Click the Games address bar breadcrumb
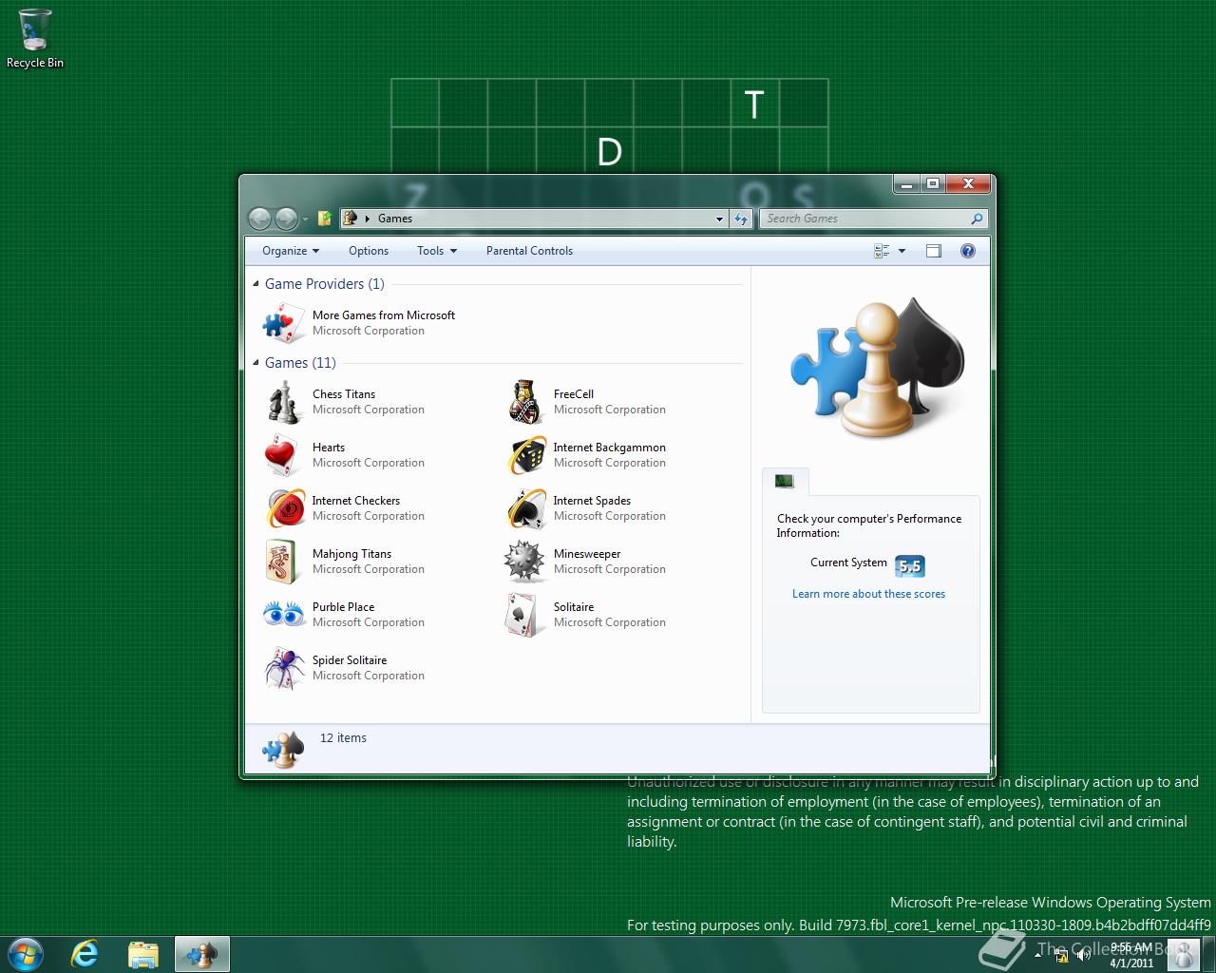This screenshot has height=973, width=1216. tap(395, 219)
